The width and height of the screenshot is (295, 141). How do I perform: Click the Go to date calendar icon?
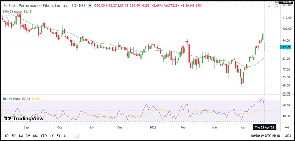[x=76, y=136]
